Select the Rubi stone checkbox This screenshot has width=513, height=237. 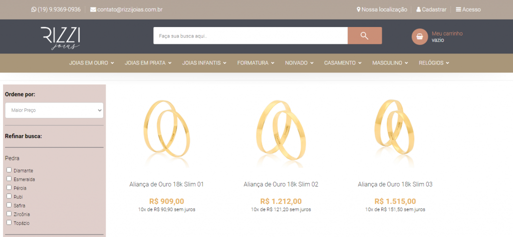(9, 196)
